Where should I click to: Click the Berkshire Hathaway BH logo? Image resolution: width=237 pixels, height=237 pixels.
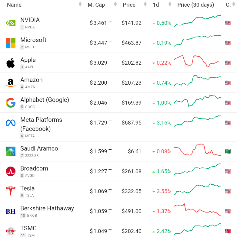(11, 211)
